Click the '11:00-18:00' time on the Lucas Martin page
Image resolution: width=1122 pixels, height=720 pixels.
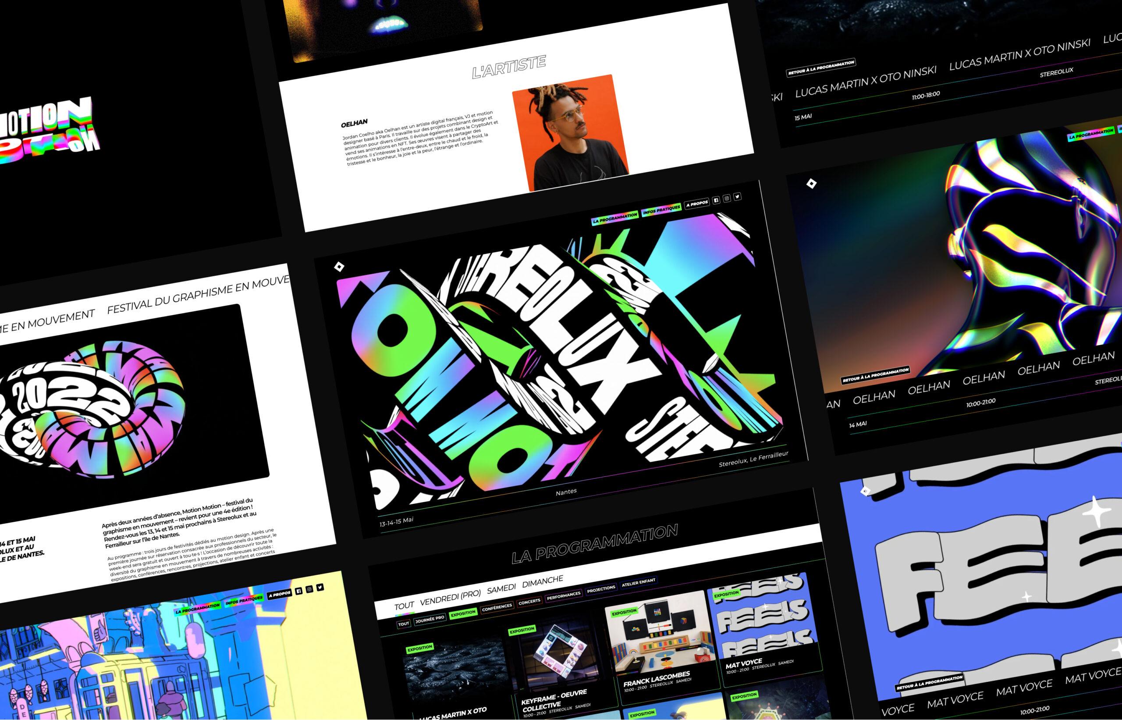(x=926, y=96)
